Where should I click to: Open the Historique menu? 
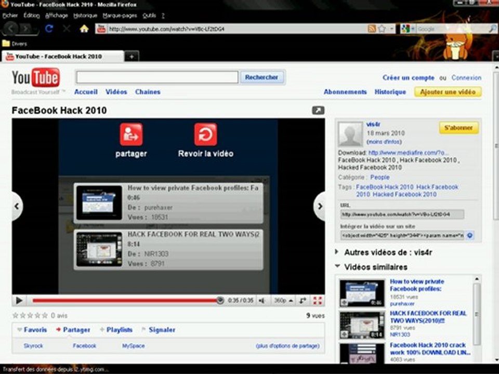[x=85, y=15]
